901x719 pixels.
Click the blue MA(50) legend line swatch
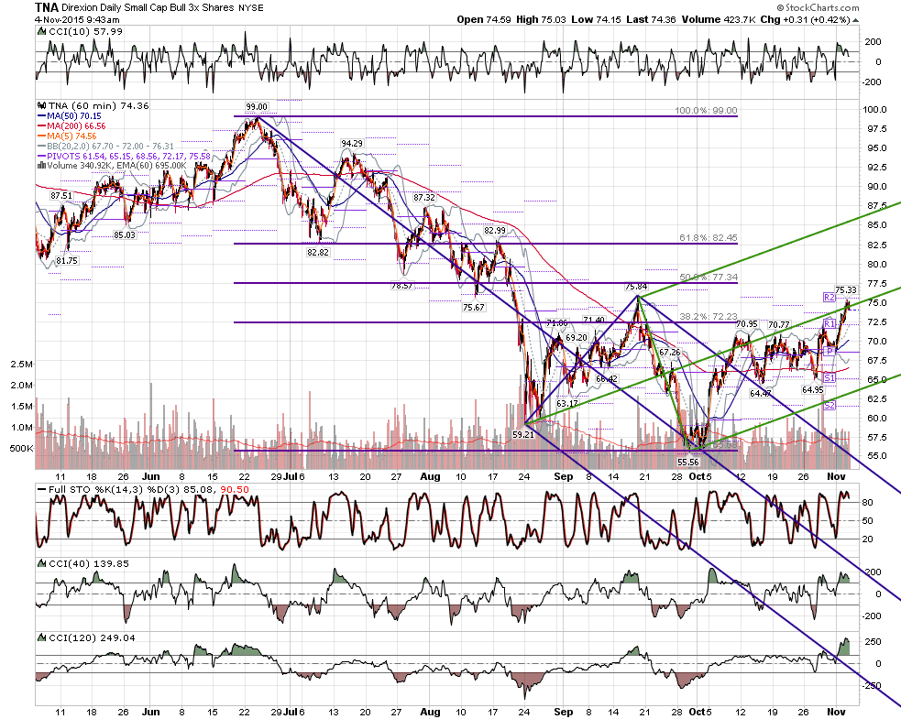click(41, 116)
